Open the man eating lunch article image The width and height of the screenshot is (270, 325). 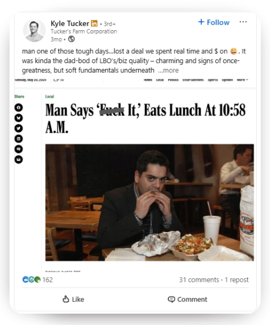pyautogui.click(x=149, y=202)
